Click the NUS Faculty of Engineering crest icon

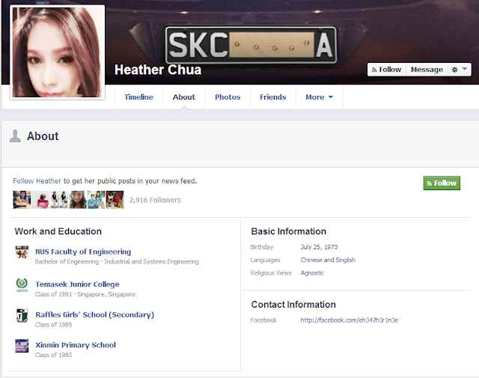point(22,252)
